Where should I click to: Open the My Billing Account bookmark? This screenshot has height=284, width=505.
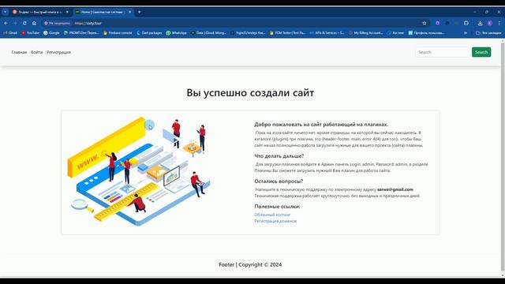pos(365,33)
